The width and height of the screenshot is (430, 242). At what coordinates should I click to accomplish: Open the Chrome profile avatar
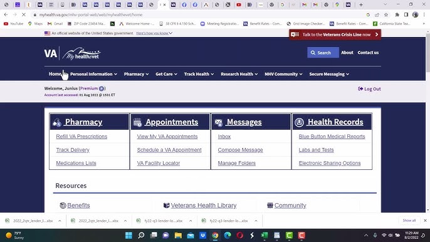coord(415,14)
